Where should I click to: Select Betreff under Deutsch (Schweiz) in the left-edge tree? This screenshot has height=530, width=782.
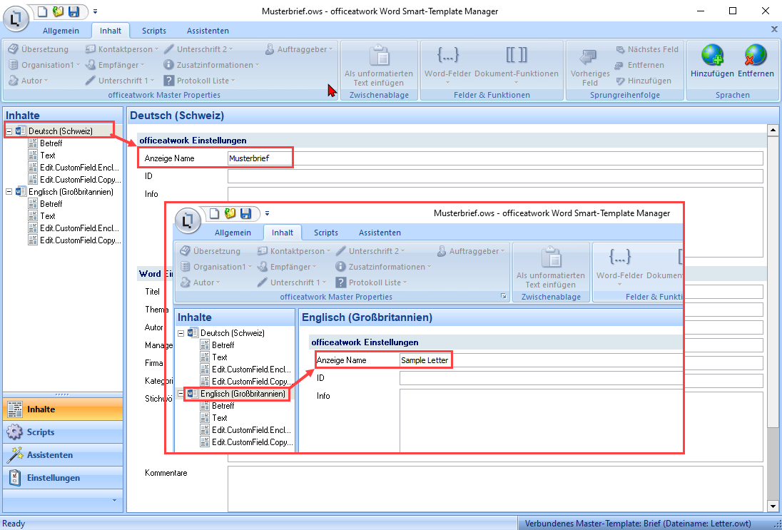(x=51, y=143)
